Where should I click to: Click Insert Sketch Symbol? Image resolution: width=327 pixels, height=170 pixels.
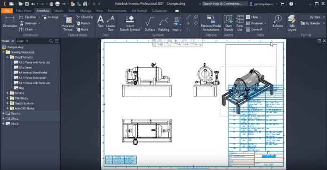point(130,23)
